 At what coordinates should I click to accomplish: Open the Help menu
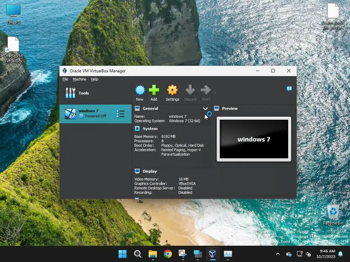[x=94, y=79]
